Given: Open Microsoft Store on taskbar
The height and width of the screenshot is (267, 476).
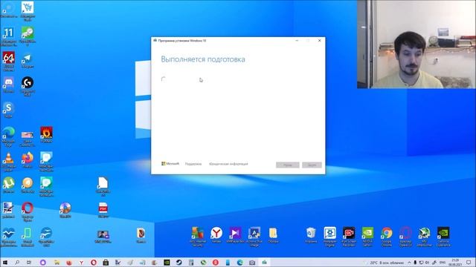Looking at the screenshot, I should tap(106, 263).
